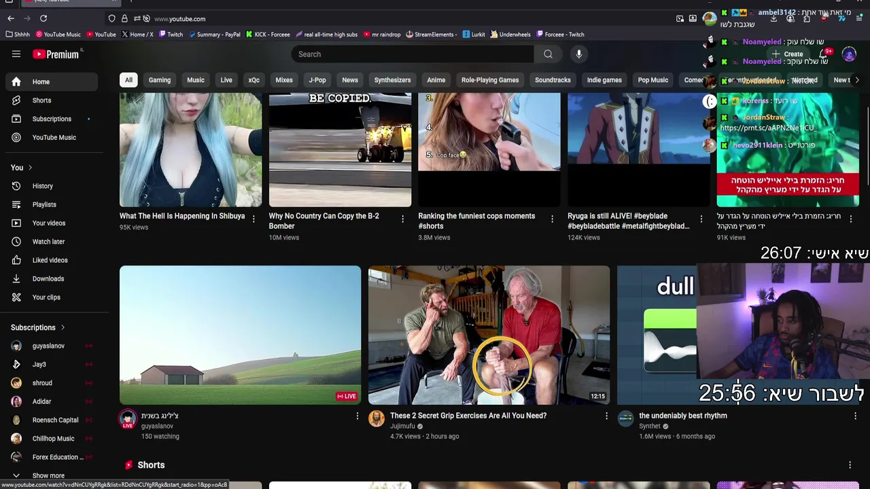The image size is (870, 489).
Task: Open Your videos in the sidebar
Action: 52,223
